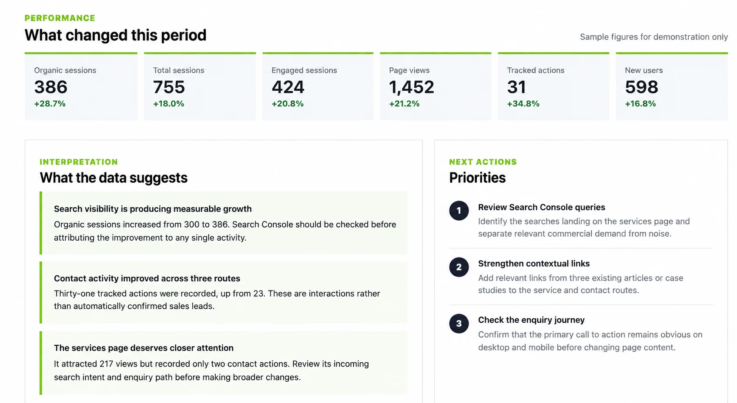Open the Engaged sessions metric card

click(x=318, y=86)
